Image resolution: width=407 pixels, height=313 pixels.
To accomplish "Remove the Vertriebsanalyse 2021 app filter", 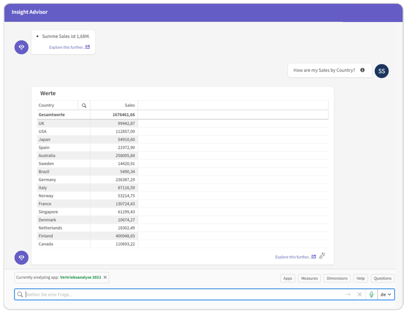I will (x=105, y=277).
